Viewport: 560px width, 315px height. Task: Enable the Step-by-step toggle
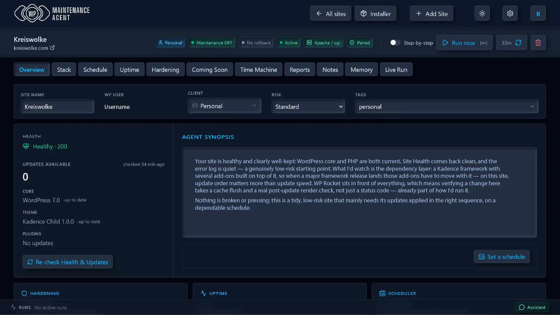pyautogui.click(x=395, y=43)
